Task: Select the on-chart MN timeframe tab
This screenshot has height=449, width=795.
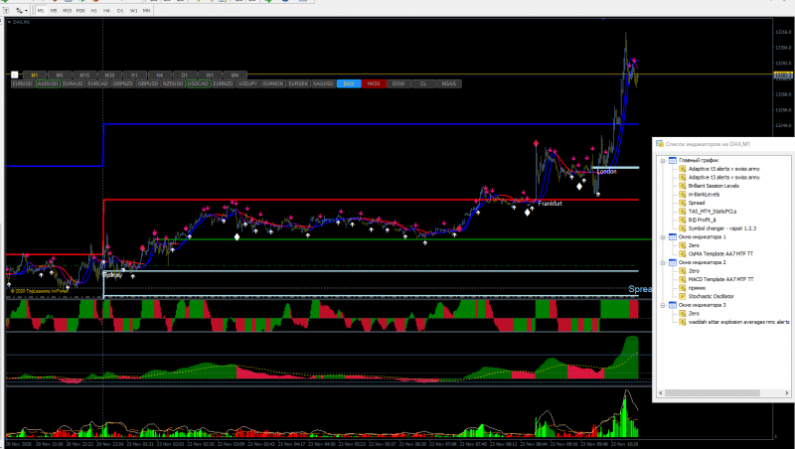Action: point(235,75)
